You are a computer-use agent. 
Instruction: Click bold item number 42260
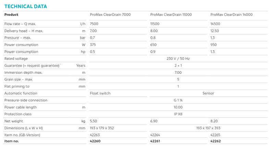(95, 141)
